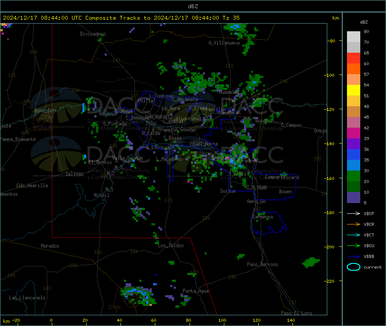
Task: Click the G_ALVEAR map label
Action: tap(256, 188)
